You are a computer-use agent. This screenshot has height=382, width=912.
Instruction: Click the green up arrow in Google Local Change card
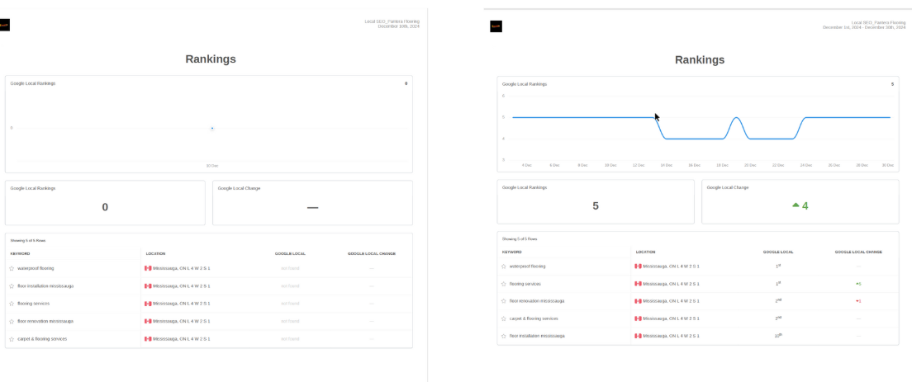796,205
